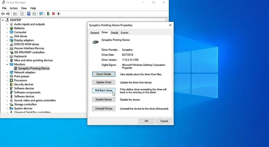Expand the Network adapters category
The height and width of the screenshot is (147, 269).
pos(7,73)
